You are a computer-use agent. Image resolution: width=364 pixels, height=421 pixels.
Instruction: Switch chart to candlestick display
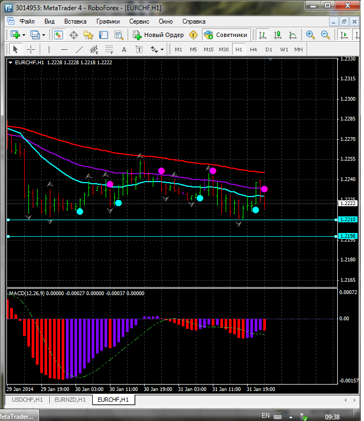278,35
